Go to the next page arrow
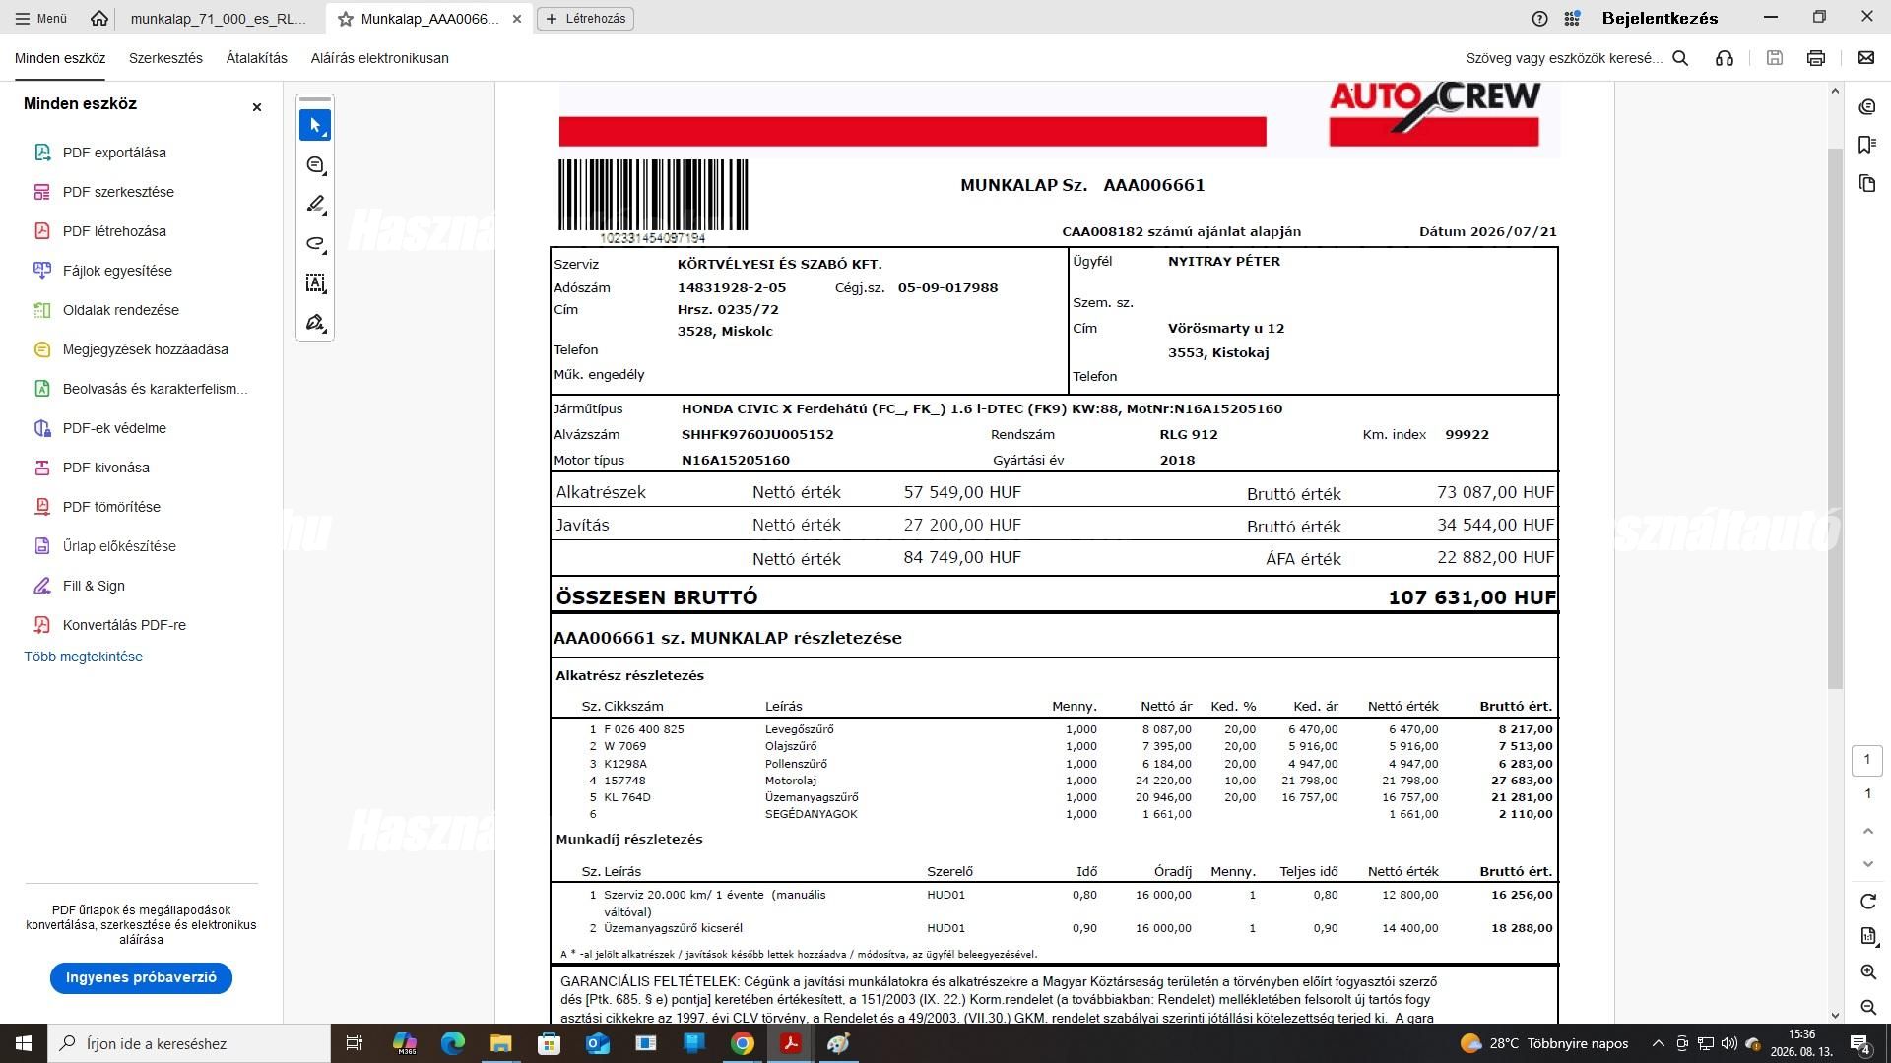This screenshot has width=1891, height=1063. [x=1868, y=864]
